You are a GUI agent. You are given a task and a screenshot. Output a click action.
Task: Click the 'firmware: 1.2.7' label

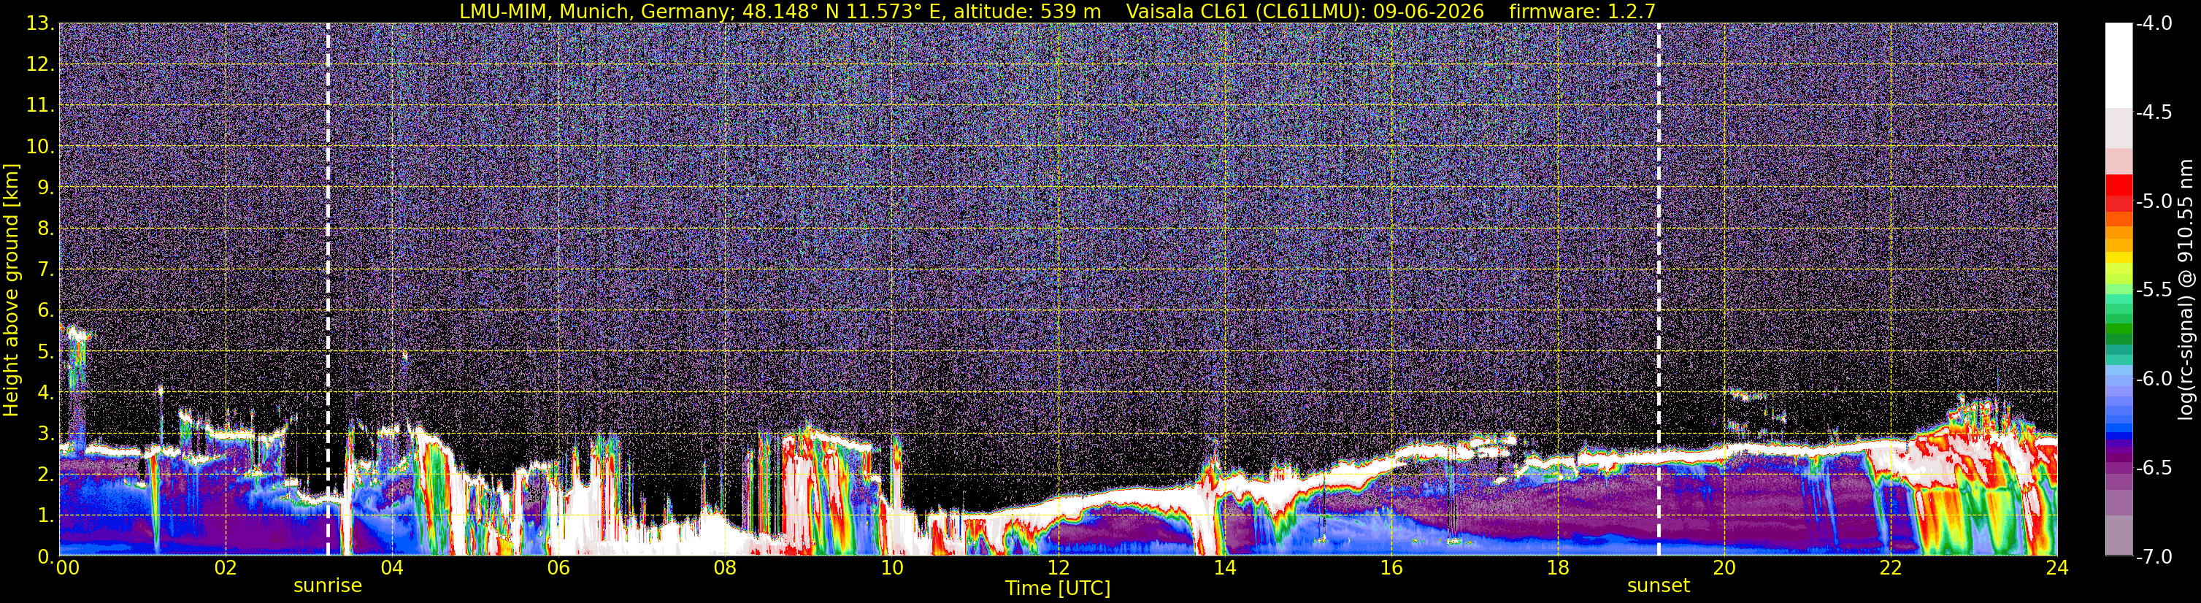click(x=1583, y=11)
